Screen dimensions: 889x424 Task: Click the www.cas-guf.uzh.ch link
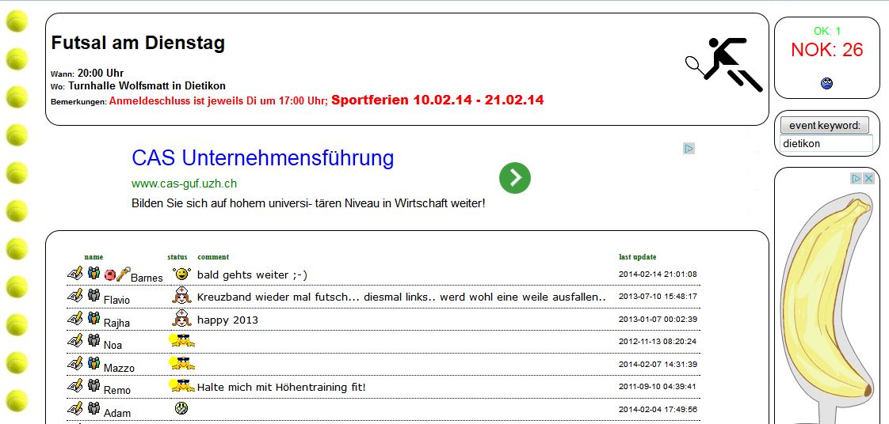tap(185, 184)
